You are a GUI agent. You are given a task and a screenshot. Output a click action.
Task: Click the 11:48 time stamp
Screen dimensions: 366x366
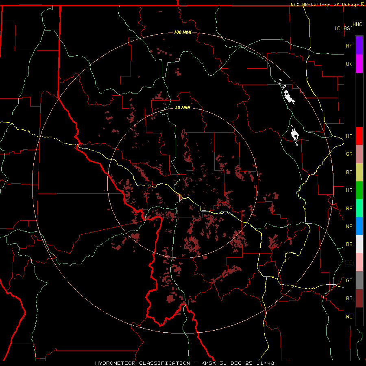point(265,363)
